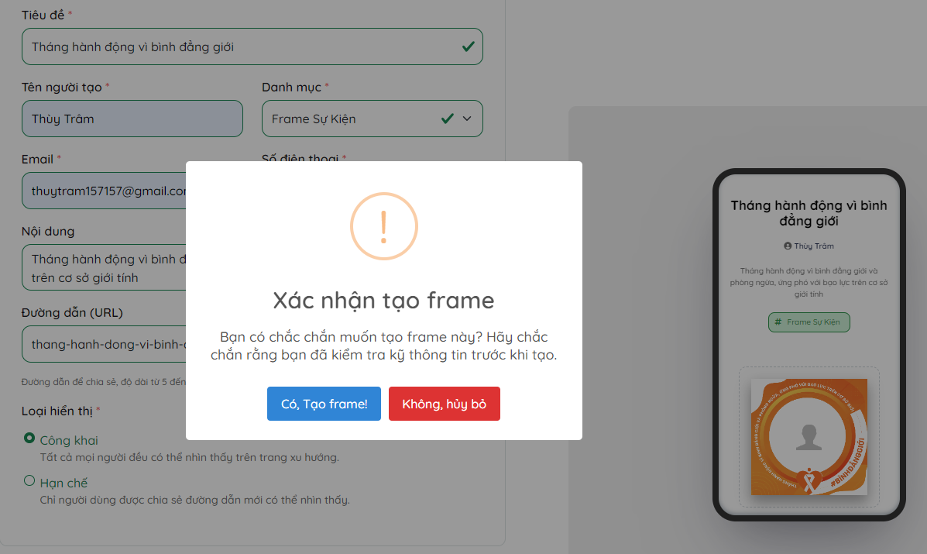
Task: Click the "Frame Sự Kiện" hashtag badge in preview
Action: pos(809,322)
